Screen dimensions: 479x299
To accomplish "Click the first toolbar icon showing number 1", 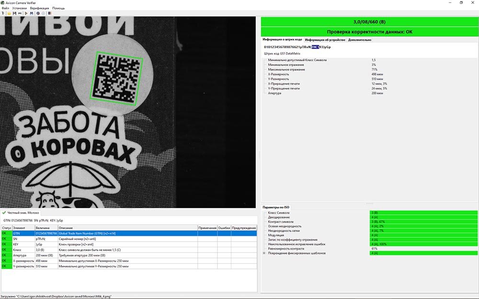I will (3, 13).
